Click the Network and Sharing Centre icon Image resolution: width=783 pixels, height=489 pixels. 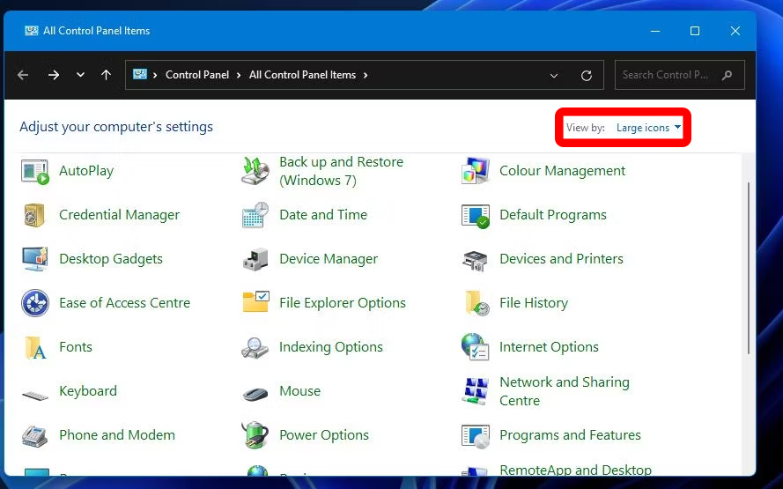click(x=475, y=391)
